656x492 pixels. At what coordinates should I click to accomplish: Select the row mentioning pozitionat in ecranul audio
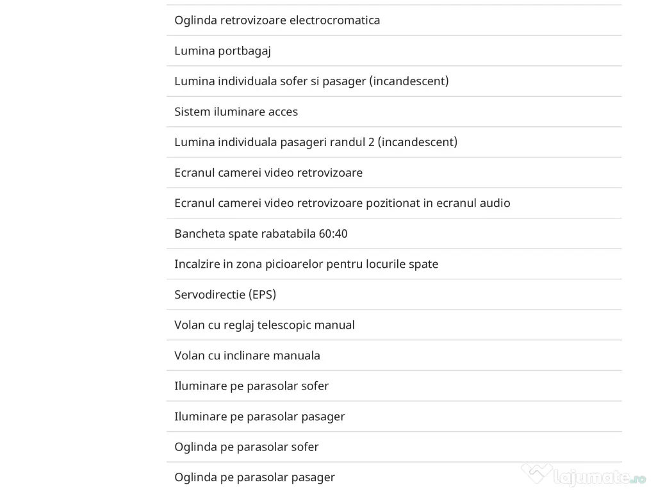342,203
